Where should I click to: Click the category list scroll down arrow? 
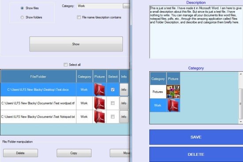[241, 122]
